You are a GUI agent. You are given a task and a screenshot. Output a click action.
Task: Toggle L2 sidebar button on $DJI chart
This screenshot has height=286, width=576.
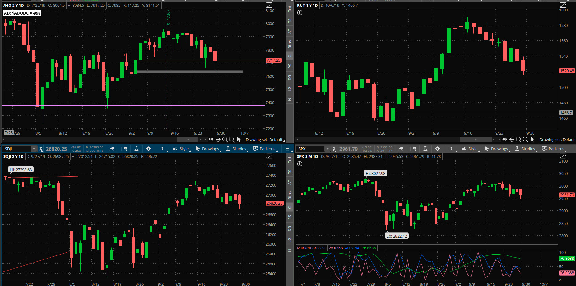[290, 240]
